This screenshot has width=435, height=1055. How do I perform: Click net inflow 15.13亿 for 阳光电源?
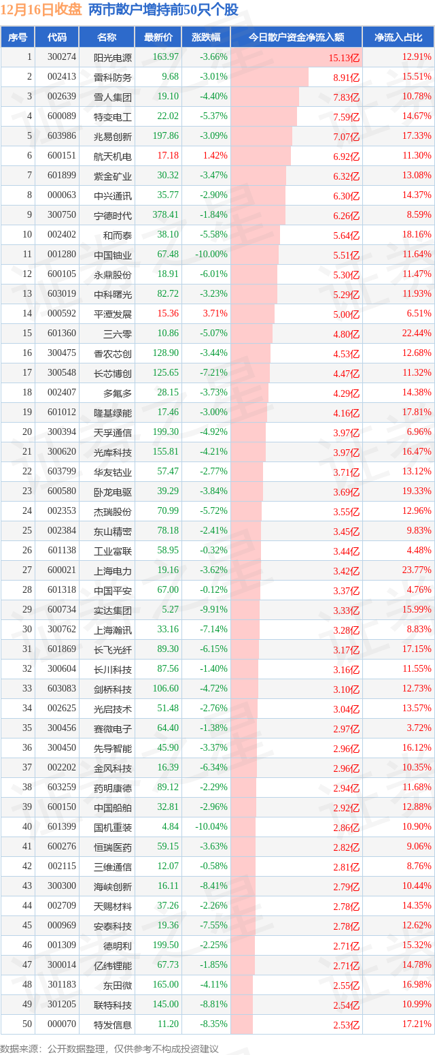[344, 58]
